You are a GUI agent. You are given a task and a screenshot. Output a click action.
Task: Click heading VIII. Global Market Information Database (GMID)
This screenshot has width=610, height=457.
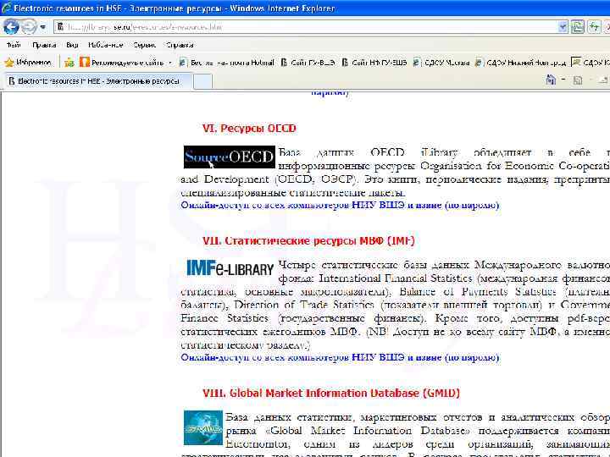pyautogui.click(x=331, y=394)
